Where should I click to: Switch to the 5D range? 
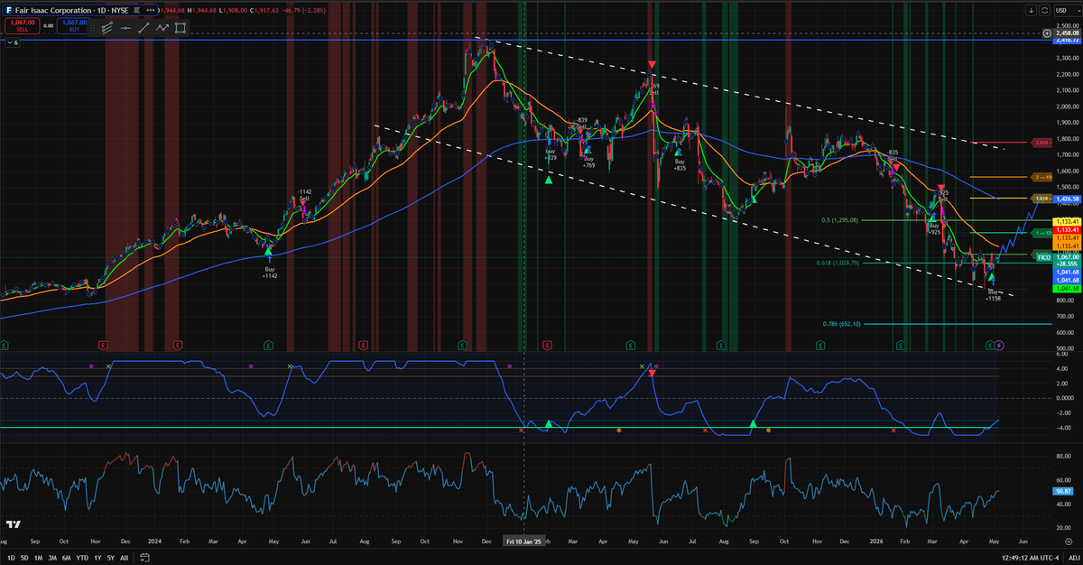pos(24,558)
